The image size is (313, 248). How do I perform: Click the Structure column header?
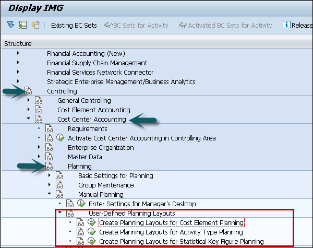pos(18,44)
